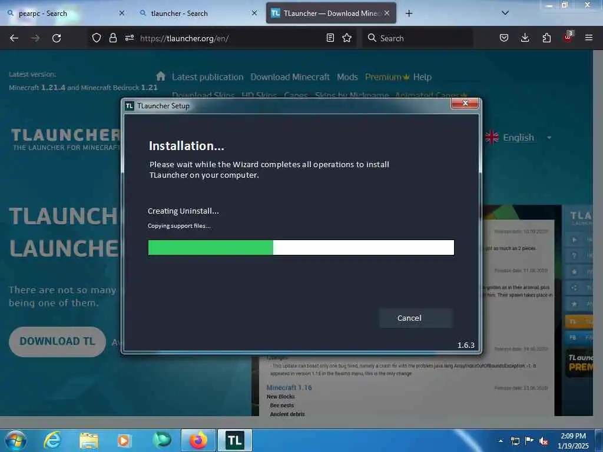The height and width of the screenshot is (452, 603).
Task: Open Windows Explorer folder on taskbar
Action: [89, 440]
